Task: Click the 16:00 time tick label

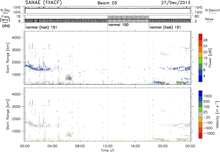Action: [x=135, y=146]
